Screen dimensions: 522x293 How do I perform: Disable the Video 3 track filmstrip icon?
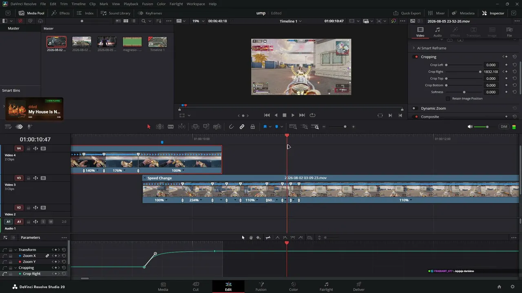(x=43, y=178)
